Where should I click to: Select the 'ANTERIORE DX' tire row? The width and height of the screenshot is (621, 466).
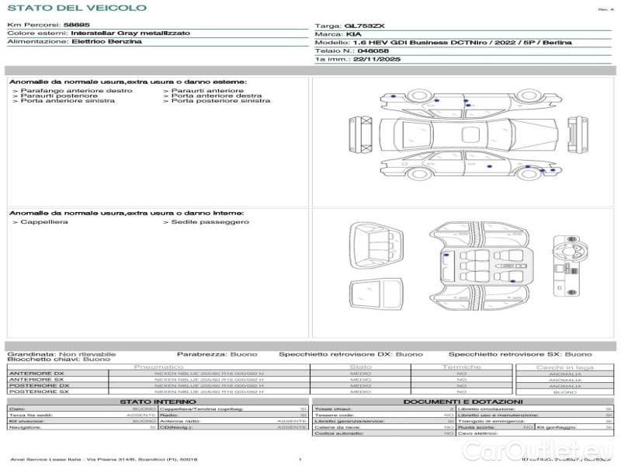[36, 374]
